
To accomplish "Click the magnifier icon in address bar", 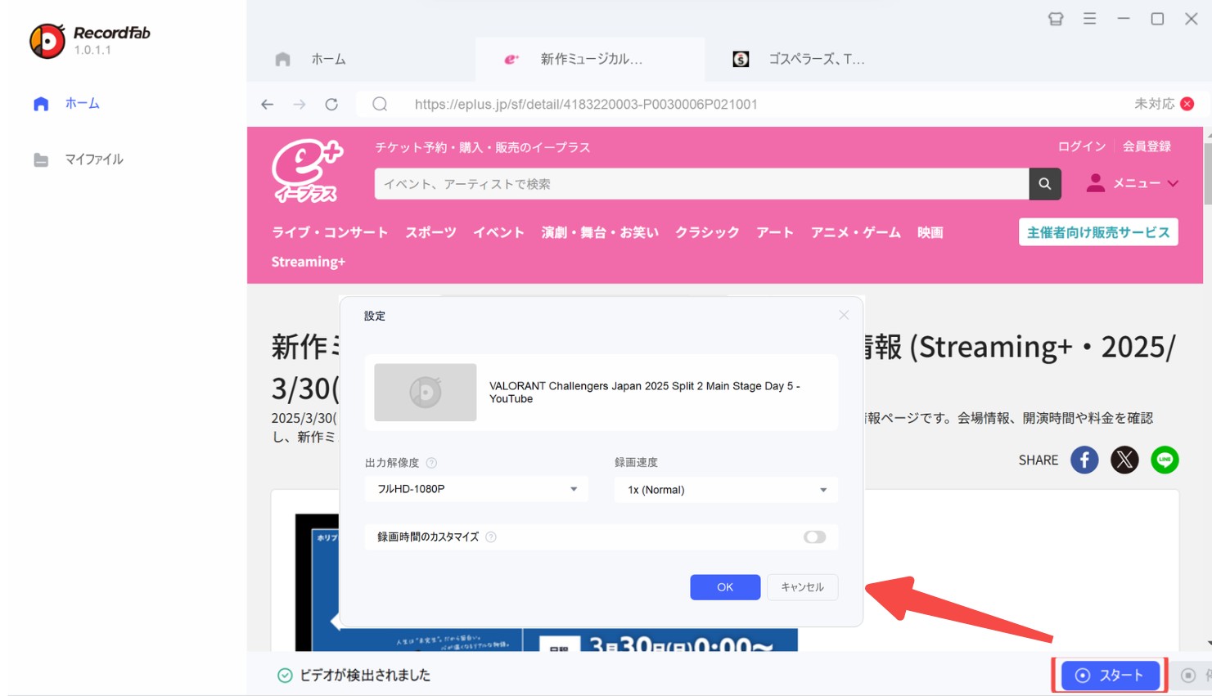I will [380, 104].
